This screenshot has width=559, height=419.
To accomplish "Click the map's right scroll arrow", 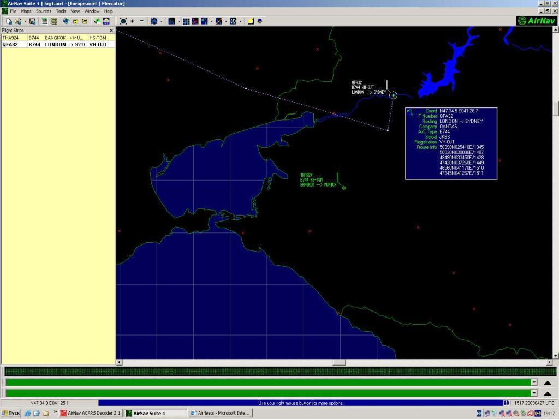I will point(549,362).
